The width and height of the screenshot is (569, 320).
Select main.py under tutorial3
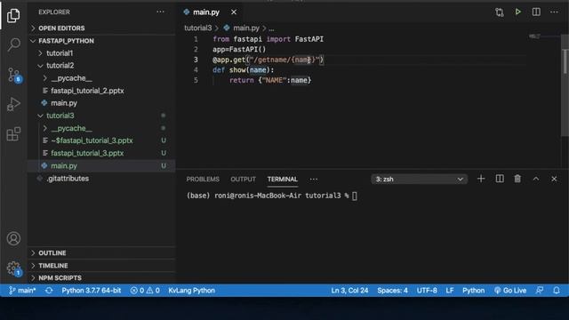(x=101, y=165)
